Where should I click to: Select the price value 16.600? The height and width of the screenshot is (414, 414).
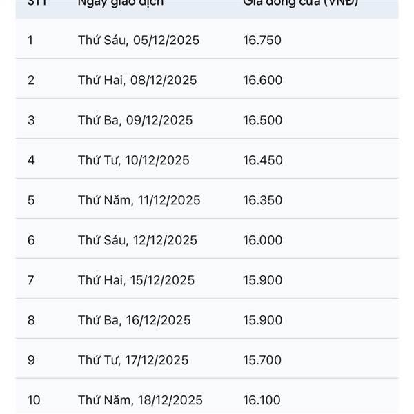click(x=262, y=80)
